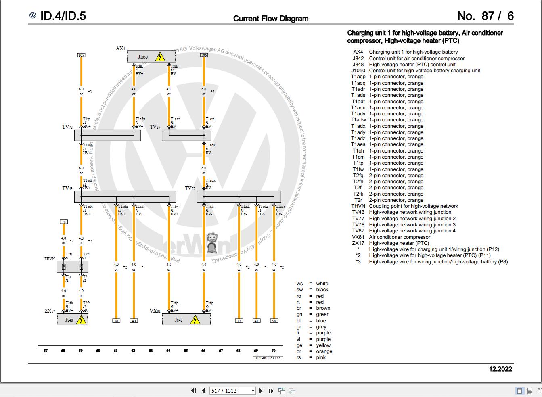The image size is (542, 397).
Task: Follow reference box 27 at wire end
Action: [x=239, y=321]
